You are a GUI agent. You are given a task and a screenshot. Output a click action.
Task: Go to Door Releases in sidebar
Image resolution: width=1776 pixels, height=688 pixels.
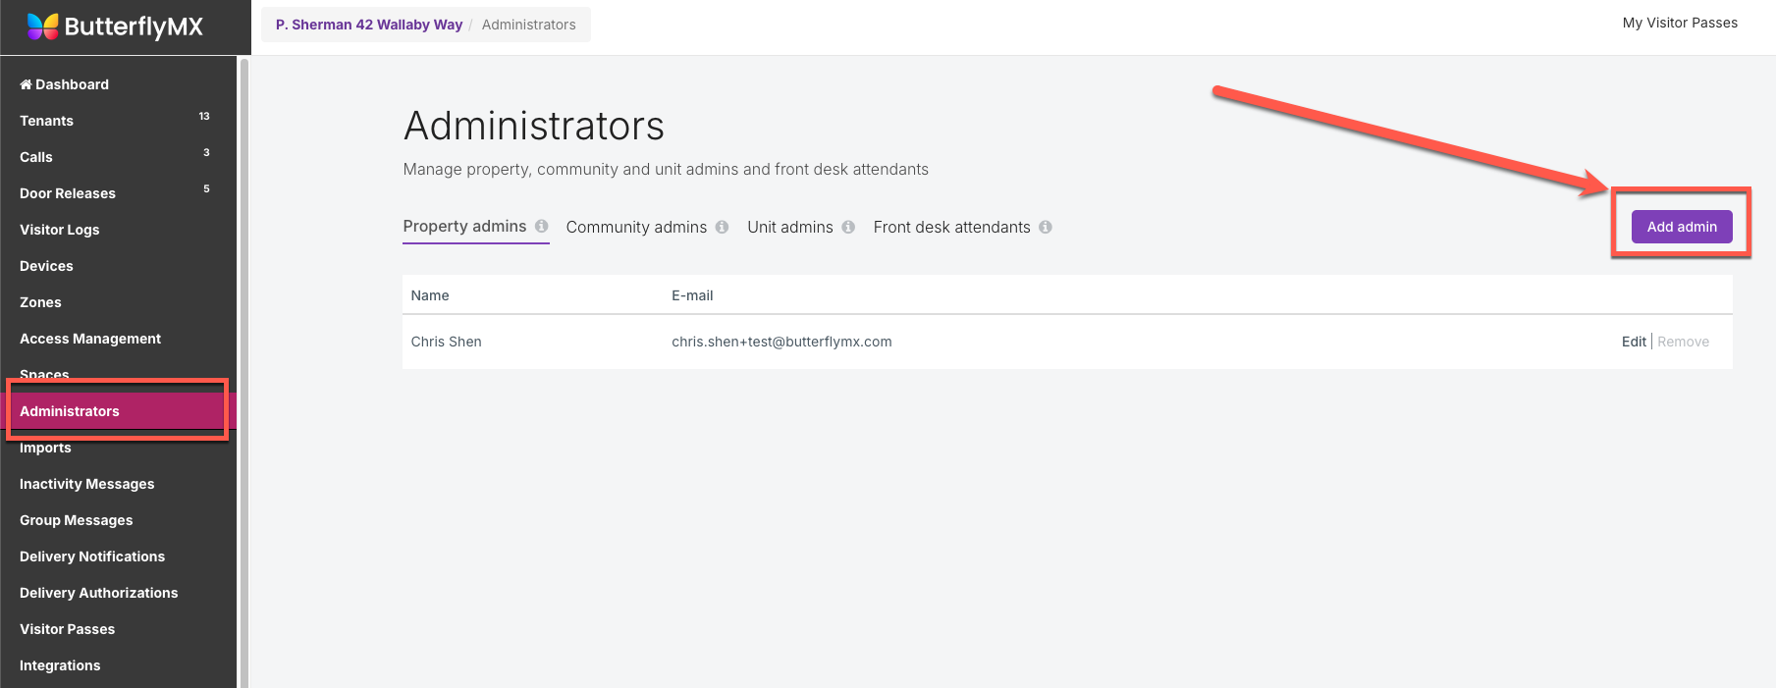pos(68,193)
